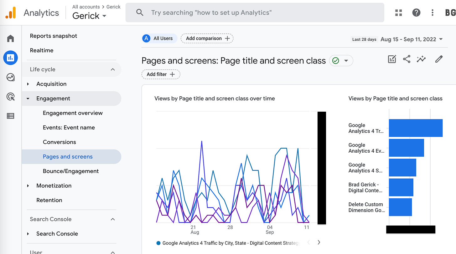Open the Insights sparkline icon
The width and height of the screenshot is (456, 254).
pyautogui.click(x=421, y=59)
